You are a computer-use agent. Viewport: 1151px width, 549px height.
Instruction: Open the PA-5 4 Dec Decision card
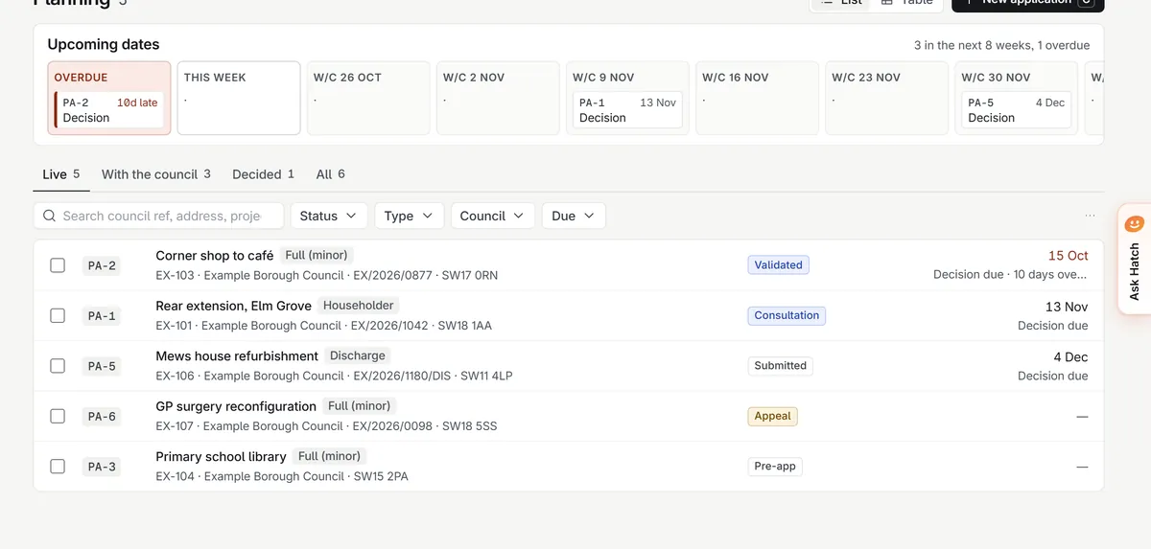coord(1016,110)
